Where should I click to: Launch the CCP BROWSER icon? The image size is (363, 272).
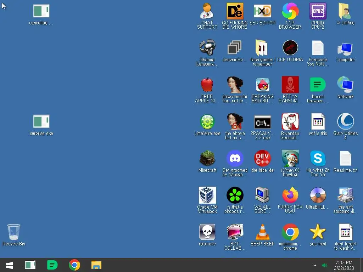tap(290, 11)
